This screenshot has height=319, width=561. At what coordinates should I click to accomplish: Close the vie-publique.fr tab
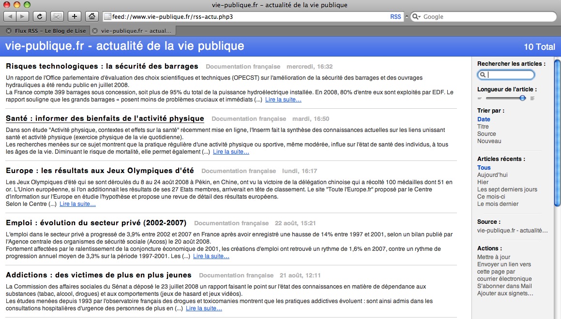[95, 31]
